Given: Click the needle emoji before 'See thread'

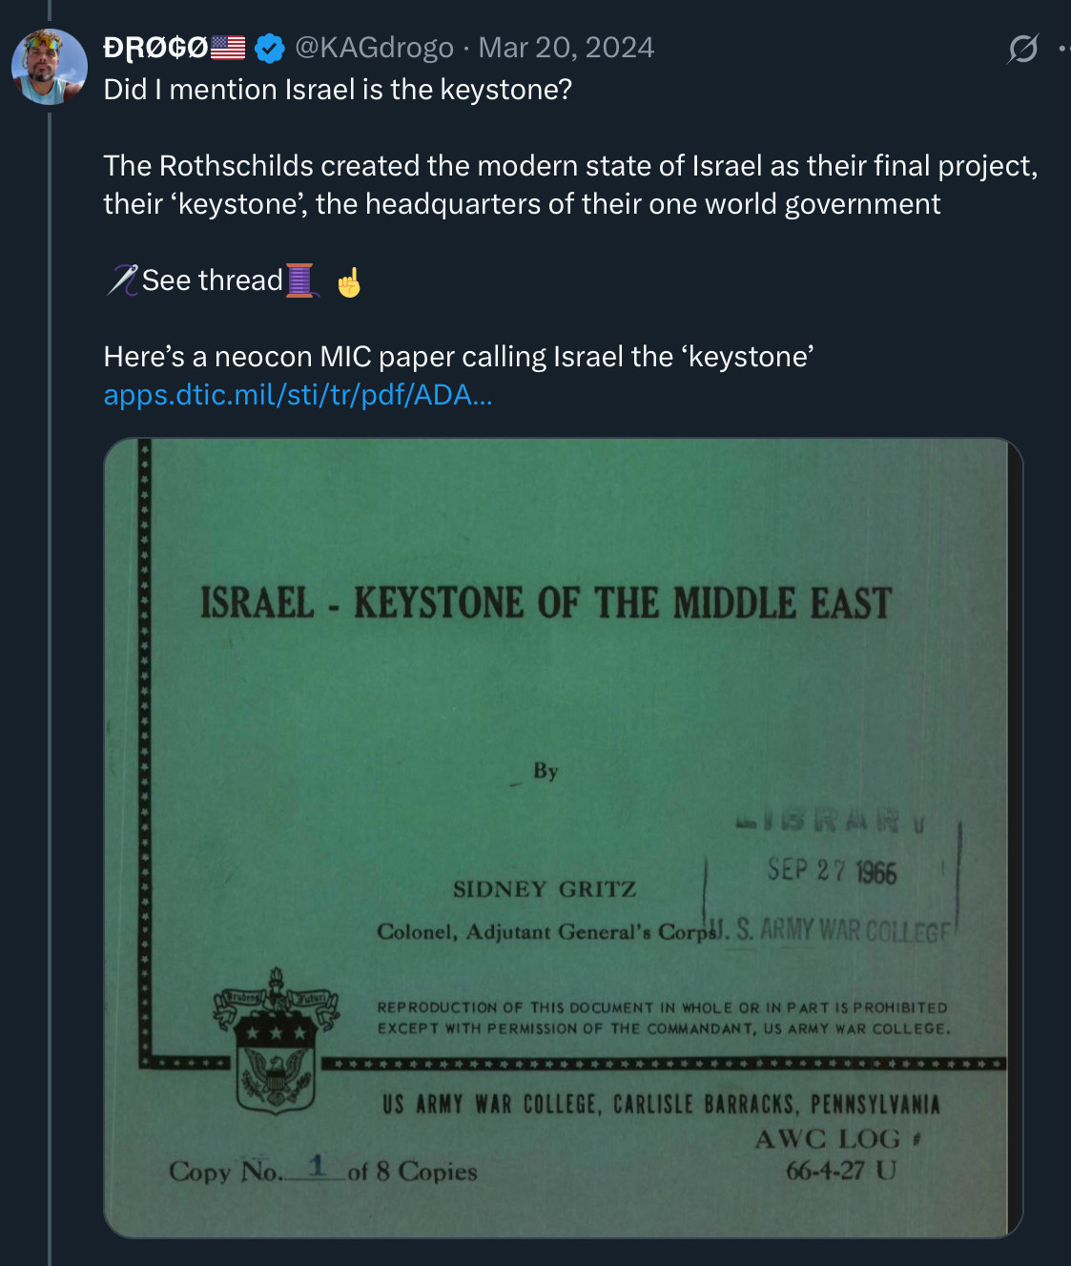Looking at the screenshot, I should [x=121, y=280].
